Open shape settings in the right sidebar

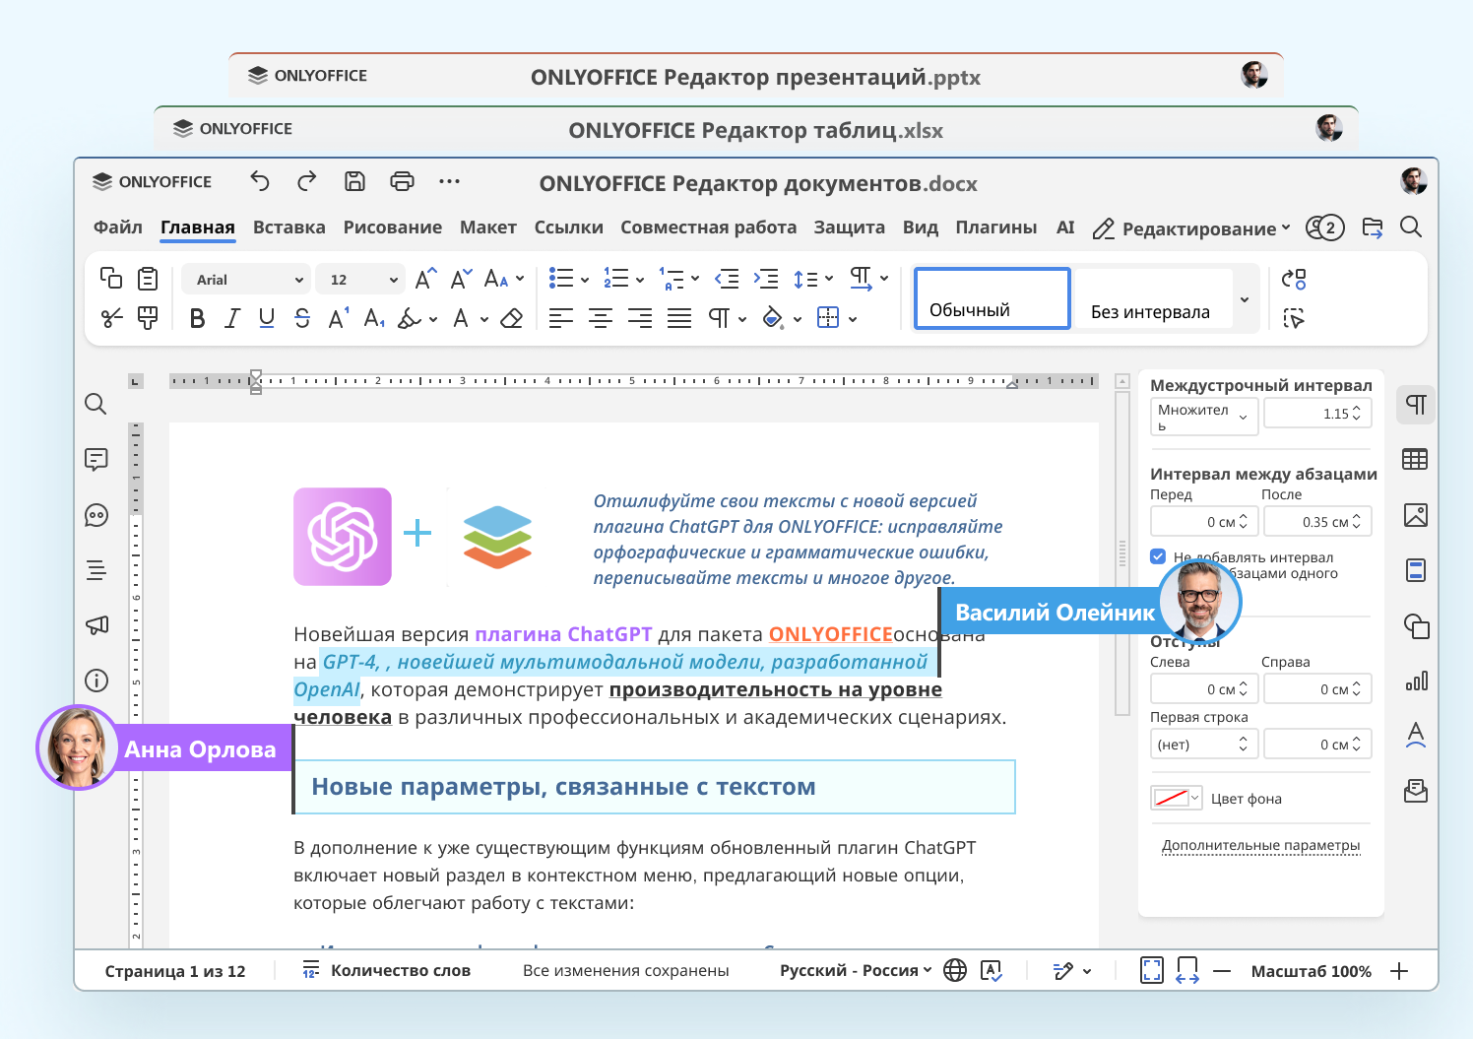tap(1416, 627)
